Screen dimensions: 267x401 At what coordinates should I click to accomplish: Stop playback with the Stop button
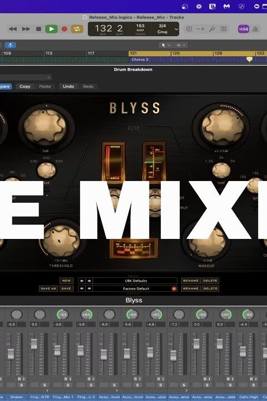tap(38, 29)
